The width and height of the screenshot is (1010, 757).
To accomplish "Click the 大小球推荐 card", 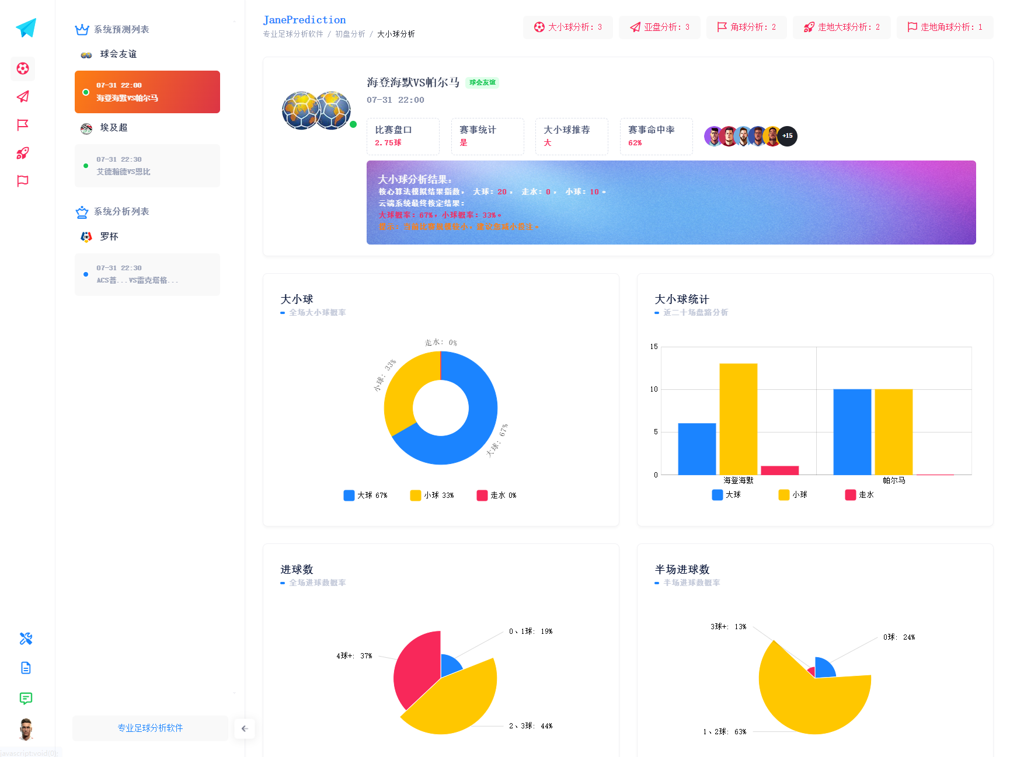I will [x=572, y=137].
